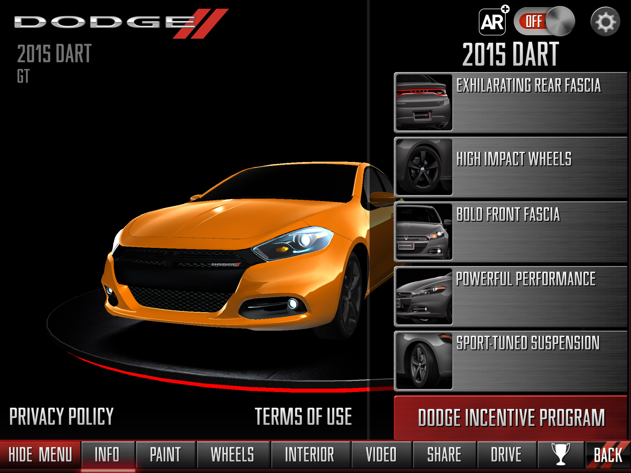Open the High Impact Wheels feature

(x=511, y=167)
